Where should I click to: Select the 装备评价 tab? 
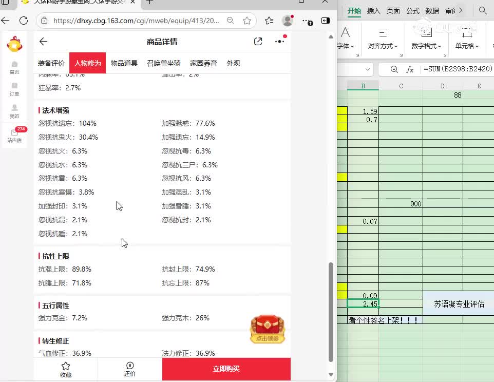coord(51,63)
